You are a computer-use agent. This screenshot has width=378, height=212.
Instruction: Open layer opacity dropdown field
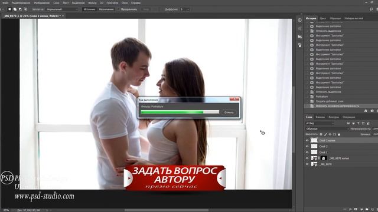[375, 129]
